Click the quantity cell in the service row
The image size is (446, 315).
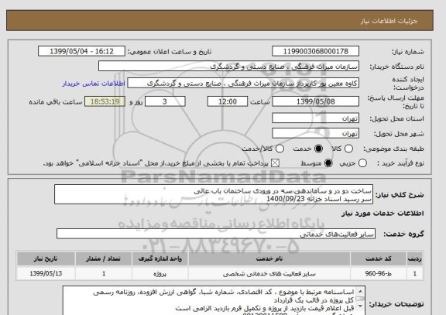tap(104, 273)
